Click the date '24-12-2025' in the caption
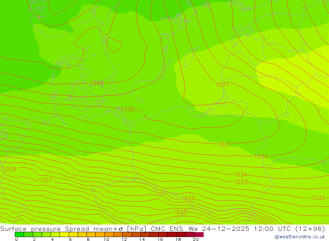This screenshot has width=329, height=241. 226,229
